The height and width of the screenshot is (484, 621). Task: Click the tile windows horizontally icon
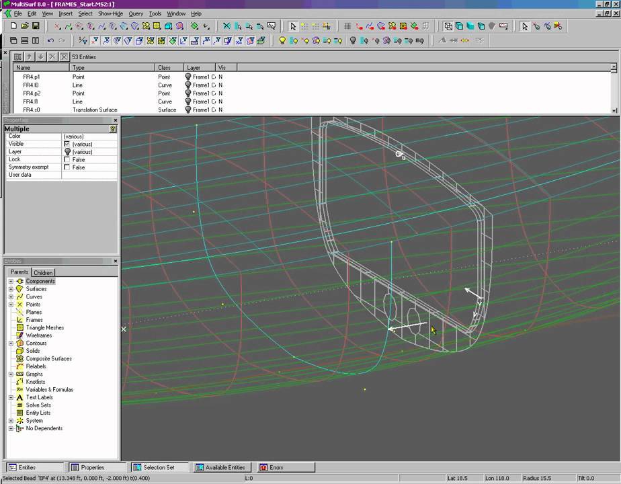[25, 40]
